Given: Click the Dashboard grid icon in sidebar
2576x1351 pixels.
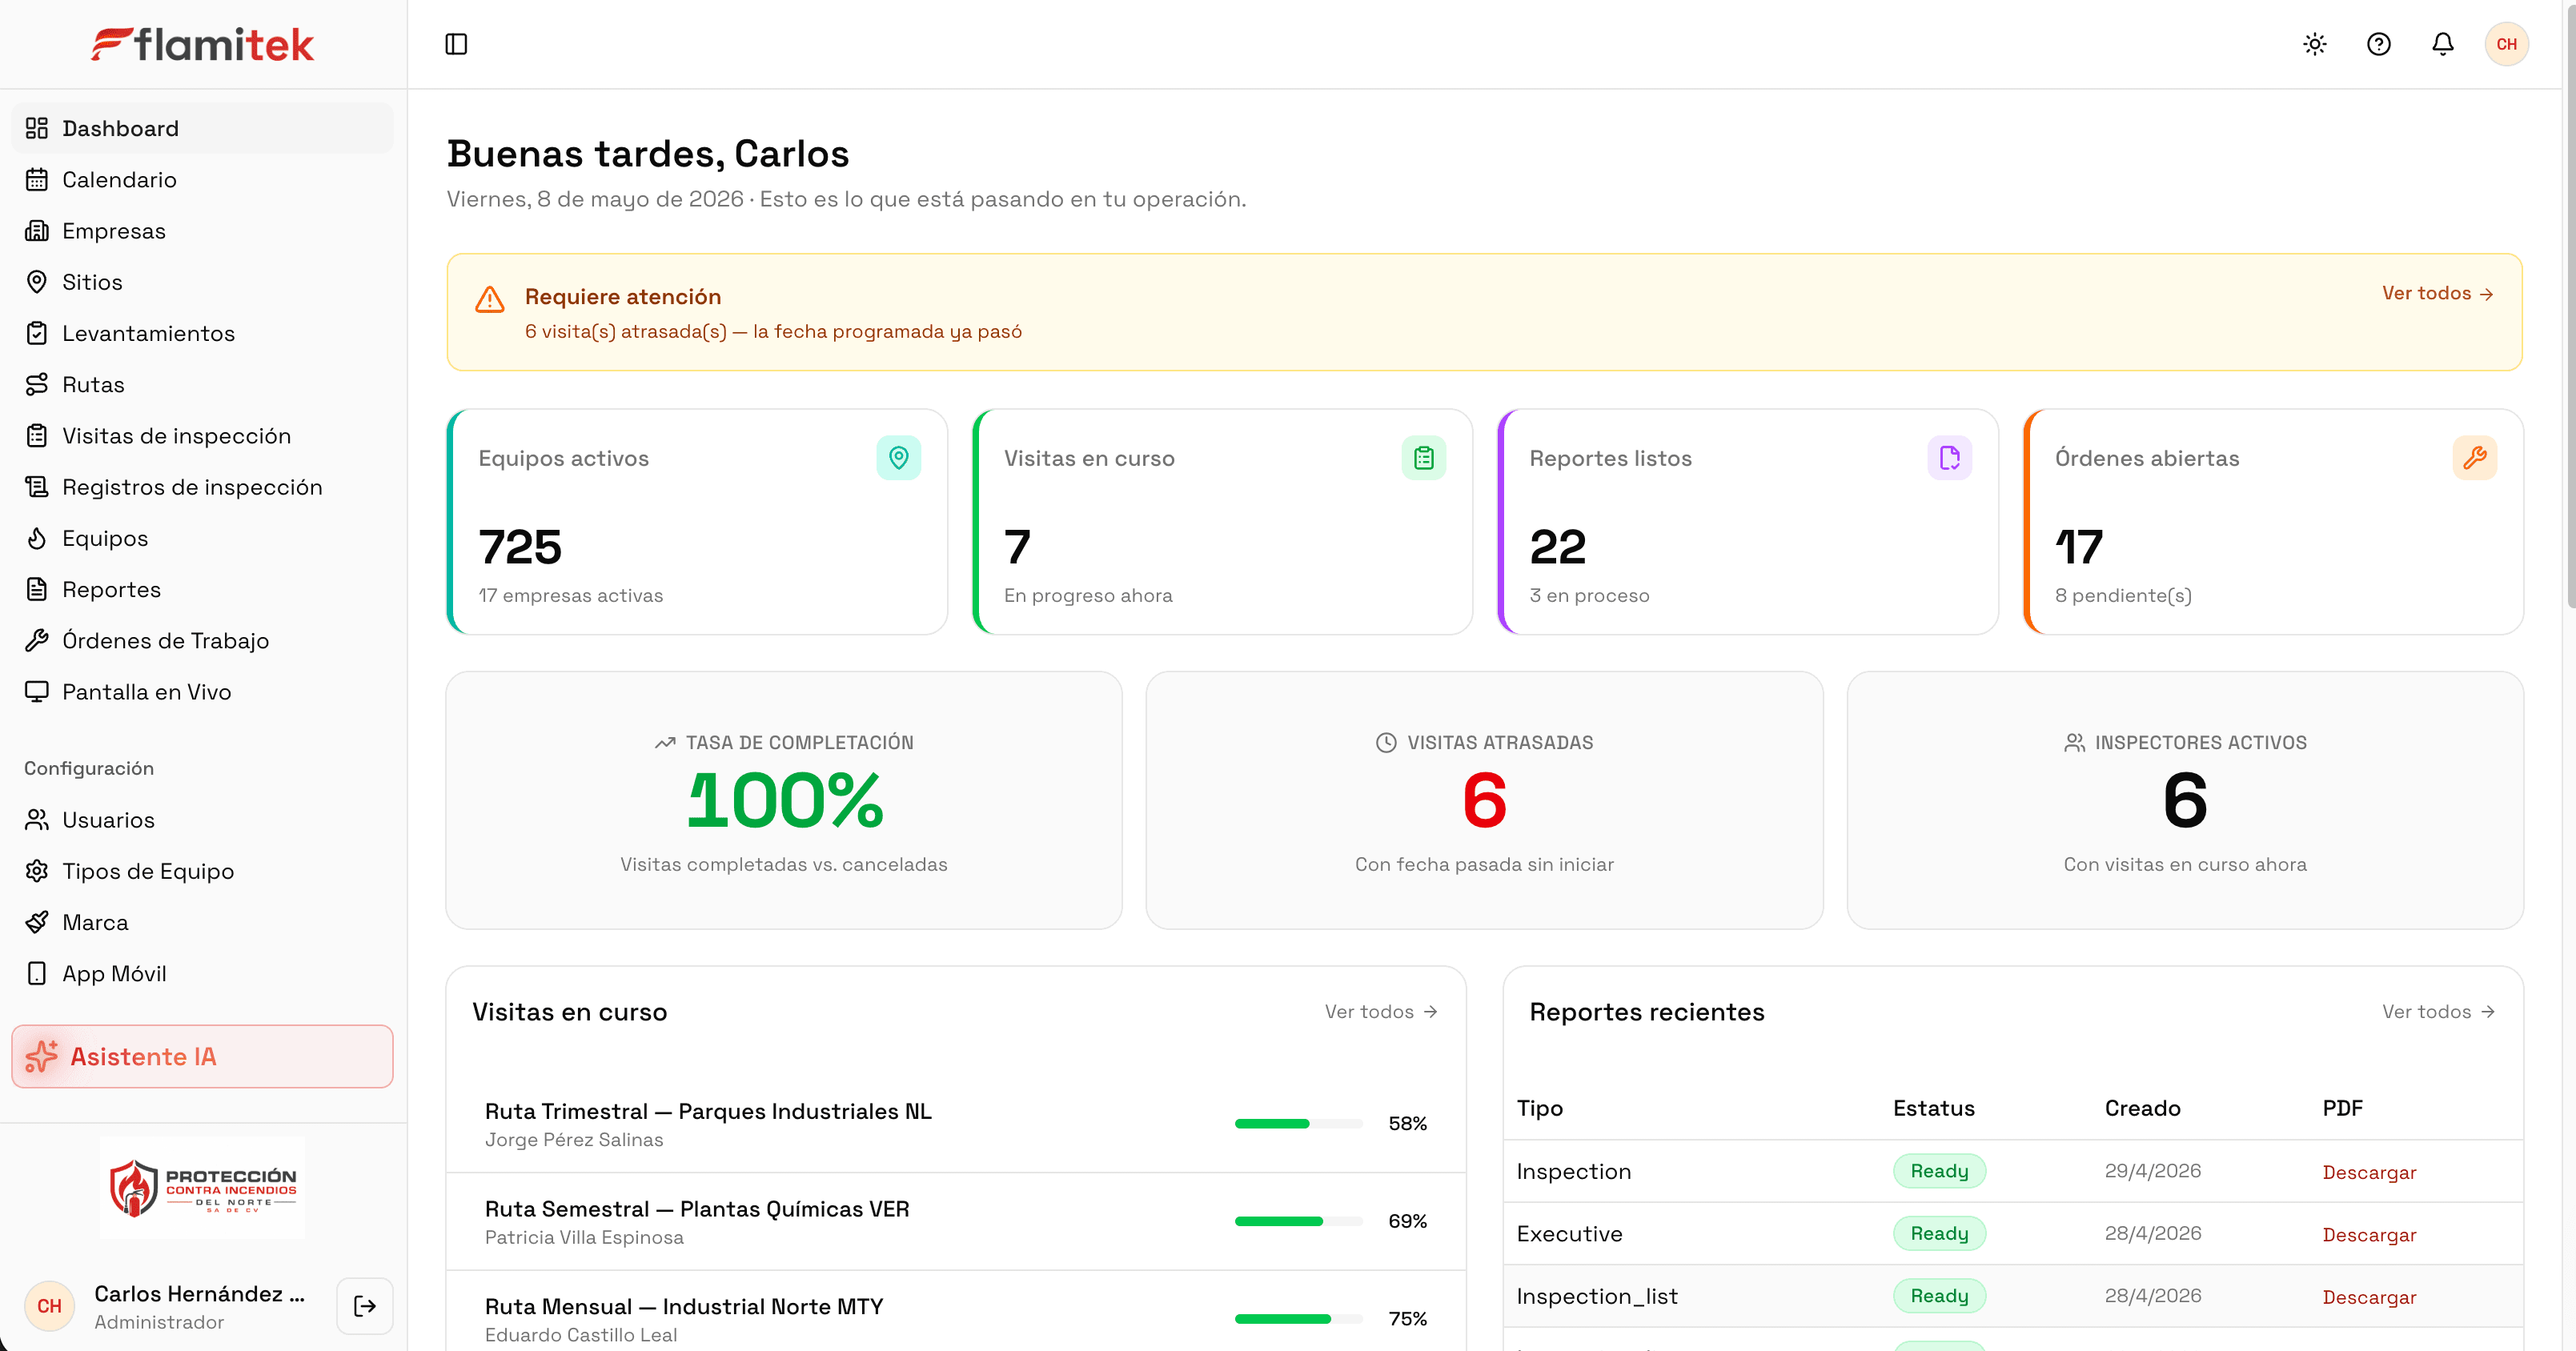Looking at the screenshot, I should click(x=37, y=128).
